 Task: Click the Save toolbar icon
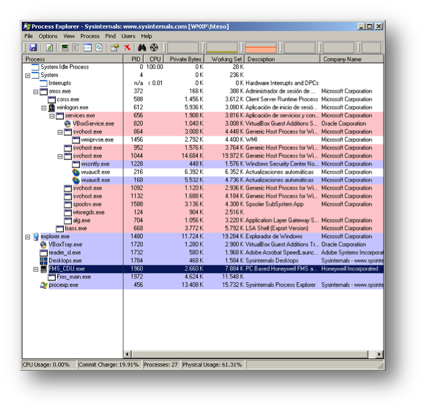coord(33,48)
